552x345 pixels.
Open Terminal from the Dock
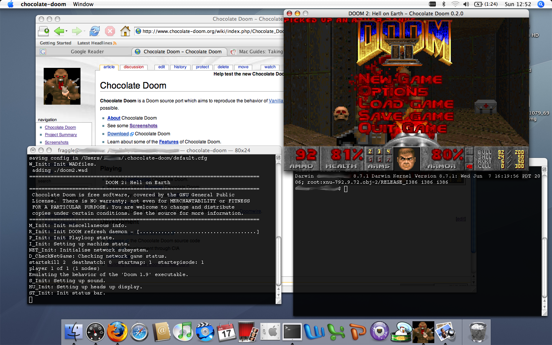292,332
